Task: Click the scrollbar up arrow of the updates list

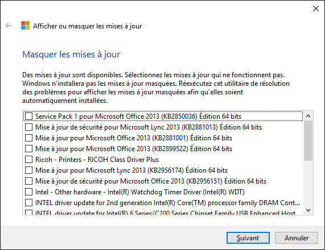Action: click(308, 116)
